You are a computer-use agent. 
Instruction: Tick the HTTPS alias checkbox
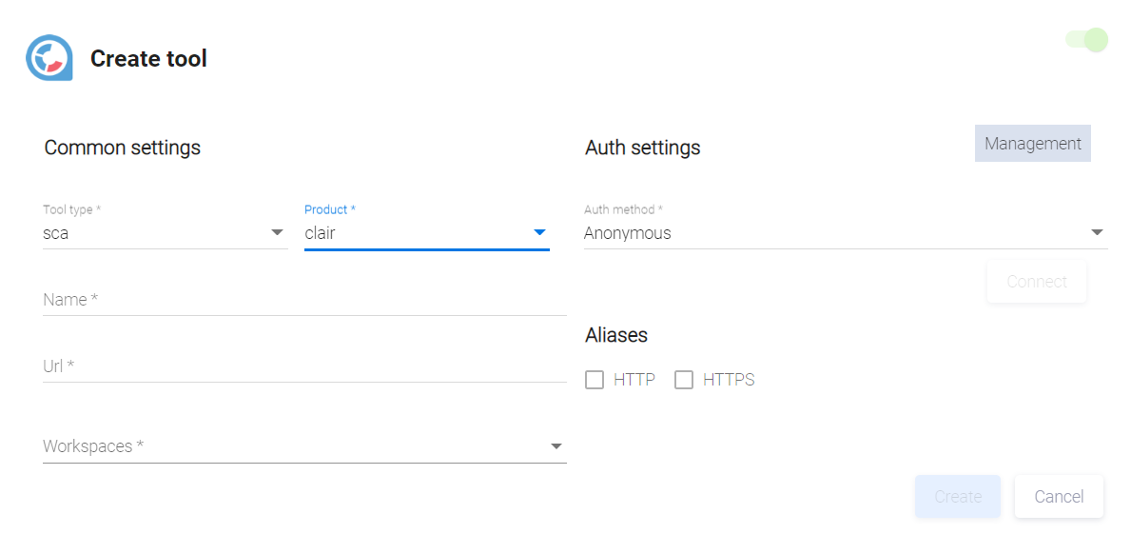pos(684,380)
